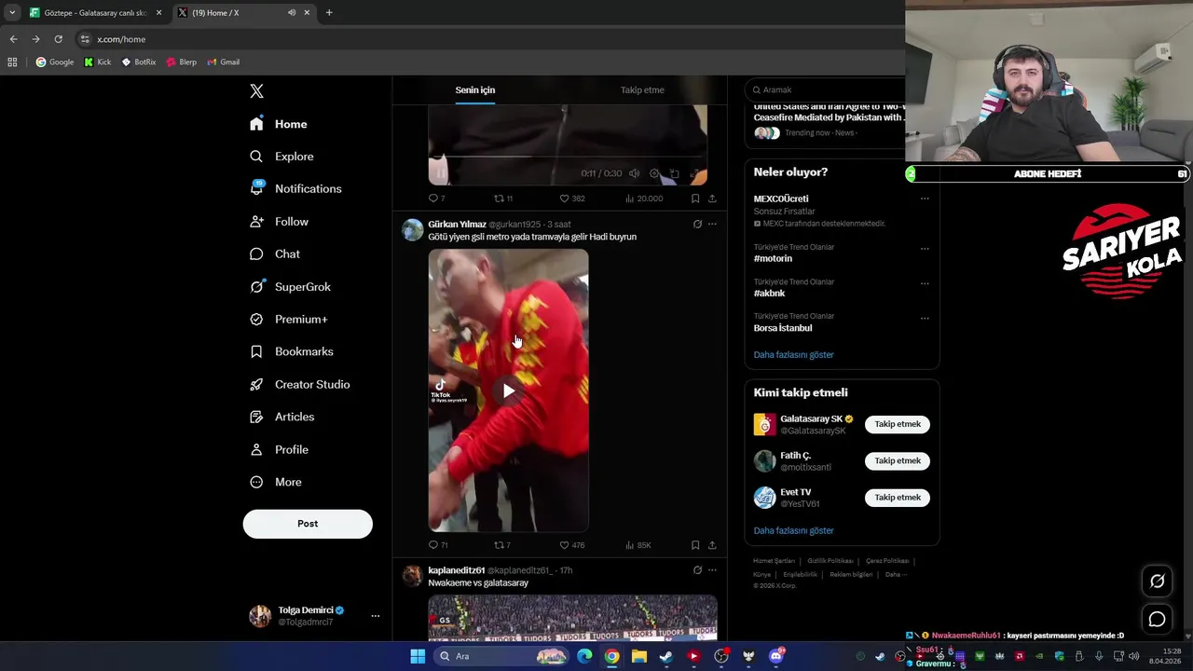Expand the More menu in sidebar
Viewport: 1193px width, 671px height.
coord(276,482)
